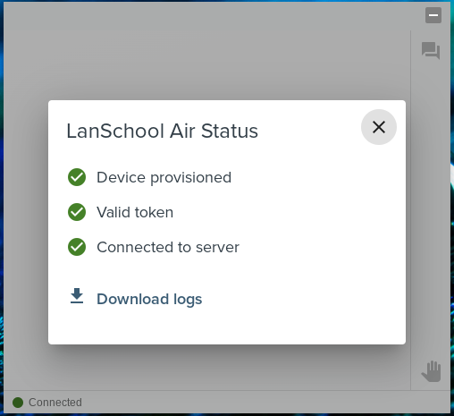Click empty sidebar between chat and hand
The image size is (454, 416).
pyautogui.click(x=431, y=208)
